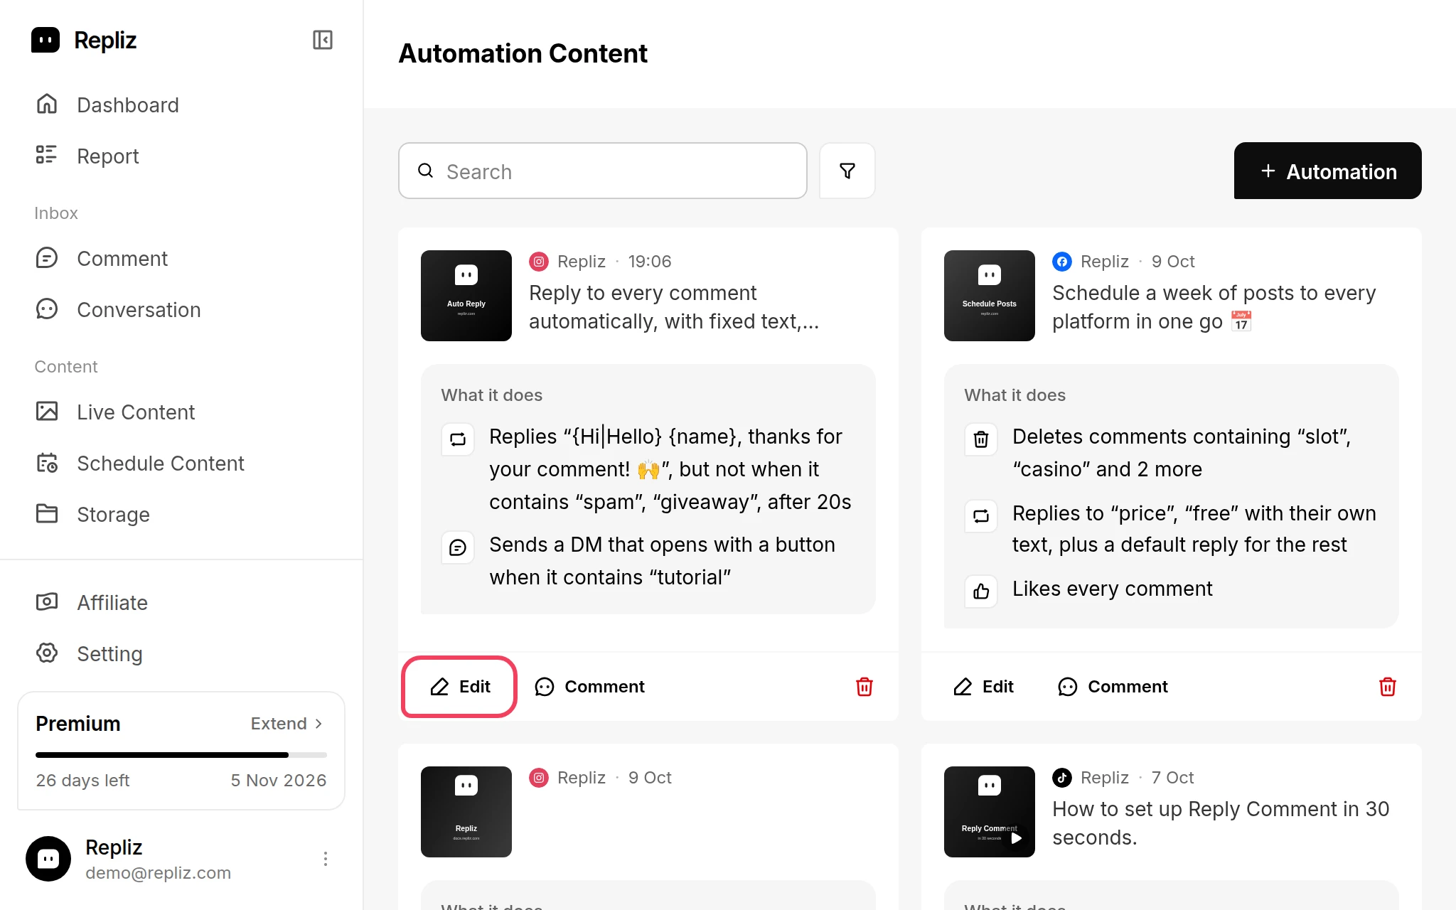Click Instagram icon on 9 Oct card
This screenshot has width=1456, height=910.
coord(539,778)
